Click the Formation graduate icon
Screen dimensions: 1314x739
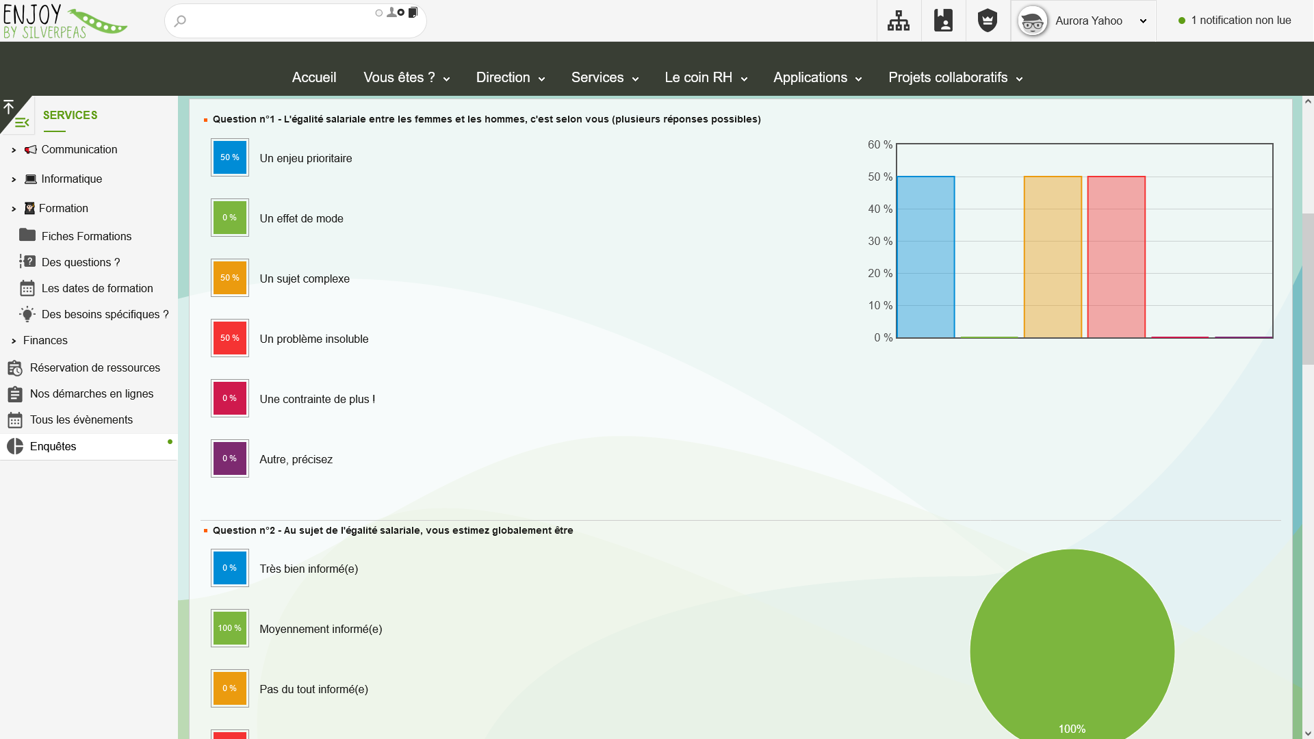pos(29,208)
